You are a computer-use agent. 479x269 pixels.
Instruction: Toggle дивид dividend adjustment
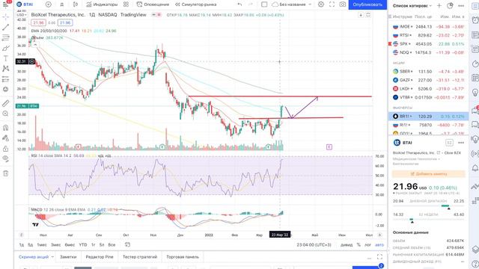pyautogui.click(x=347, y=245)
